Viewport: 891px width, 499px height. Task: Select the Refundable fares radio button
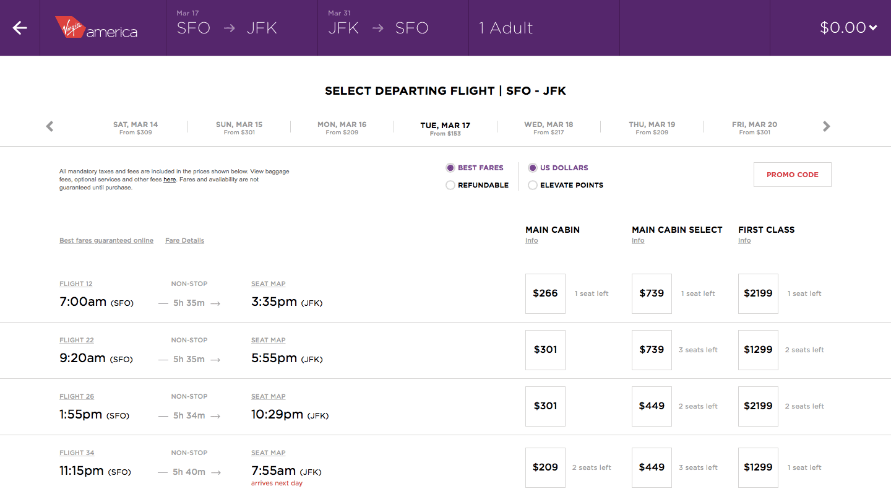click(x=450, y=185)
